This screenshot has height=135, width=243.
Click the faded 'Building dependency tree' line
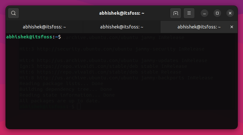[x=65, y=89]
